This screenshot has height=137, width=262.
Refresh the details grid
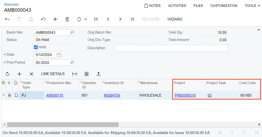tap(7, 74)
